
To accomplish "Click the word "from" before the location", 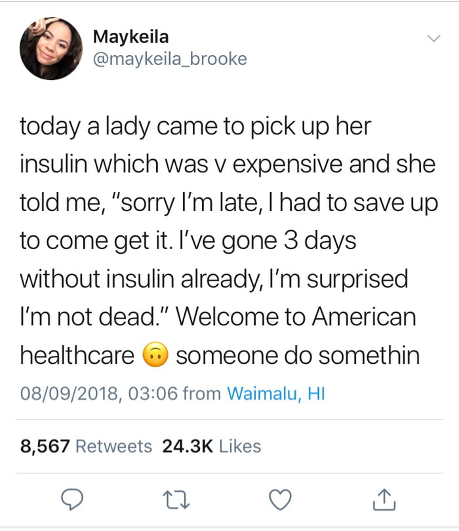I will [x=202, y=394].
